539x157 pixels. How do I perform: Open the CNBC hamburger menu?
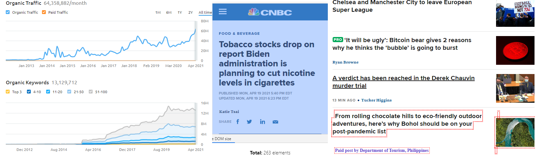(x=223, y=11)
